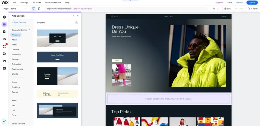Open the Settings menu

click(24, 3)
